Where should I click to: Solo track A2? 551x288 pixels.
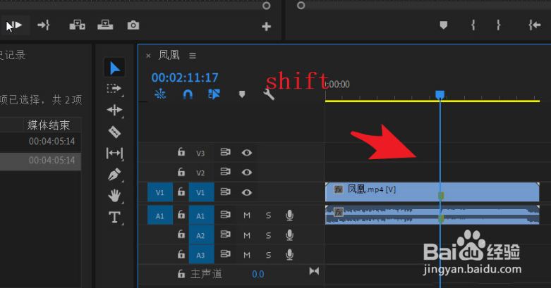269,235
